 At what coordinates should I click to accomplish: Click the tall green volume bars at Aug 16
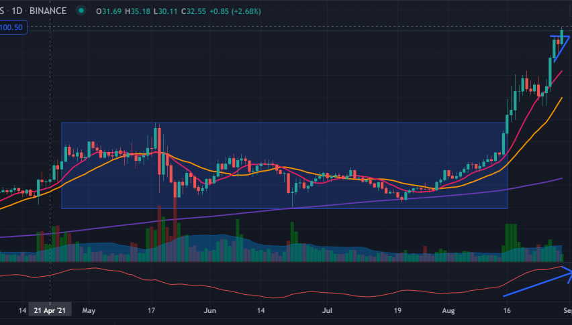pyautogui.click(x=511, y=238)
